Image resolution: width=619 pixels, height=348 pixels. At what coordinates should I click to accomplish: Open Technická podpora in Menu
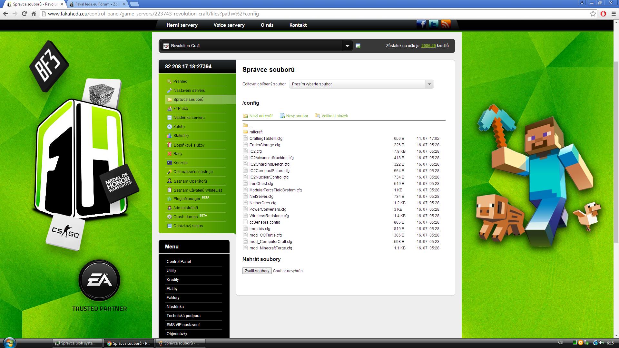click(183, 316)
